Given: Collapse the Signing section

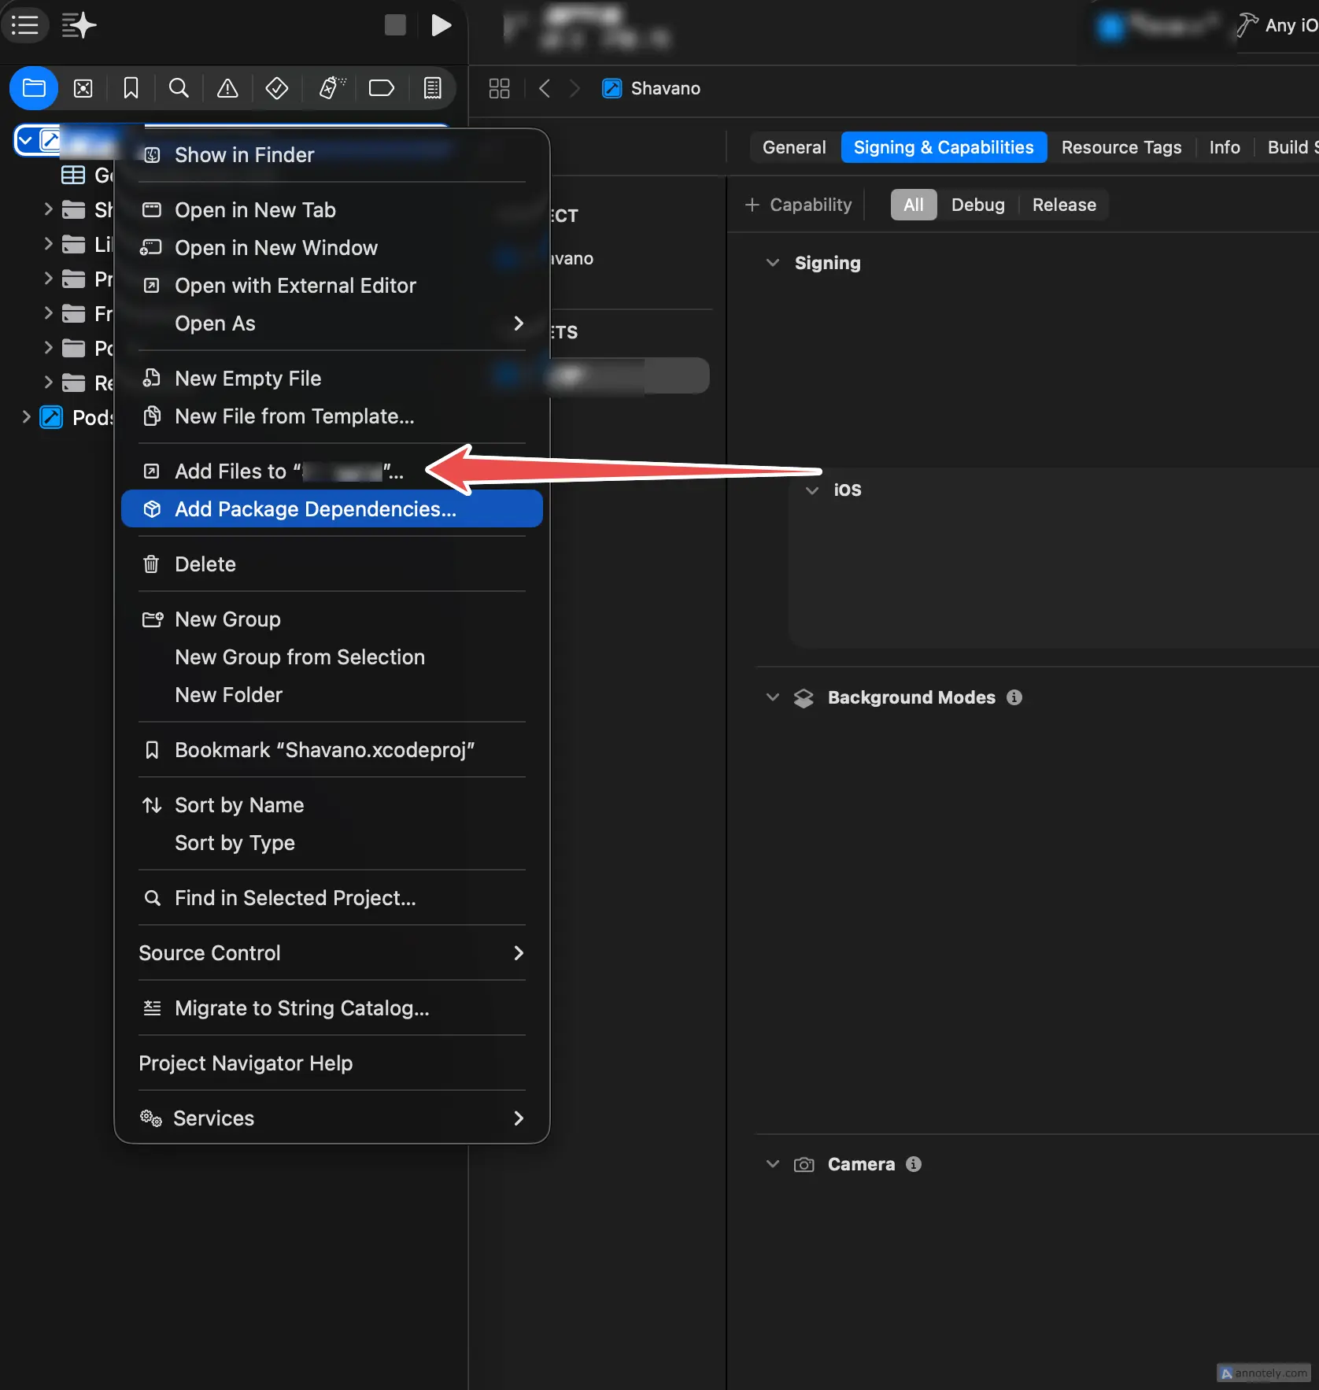Looking at the screenshot, I should (x=772, y=264).
